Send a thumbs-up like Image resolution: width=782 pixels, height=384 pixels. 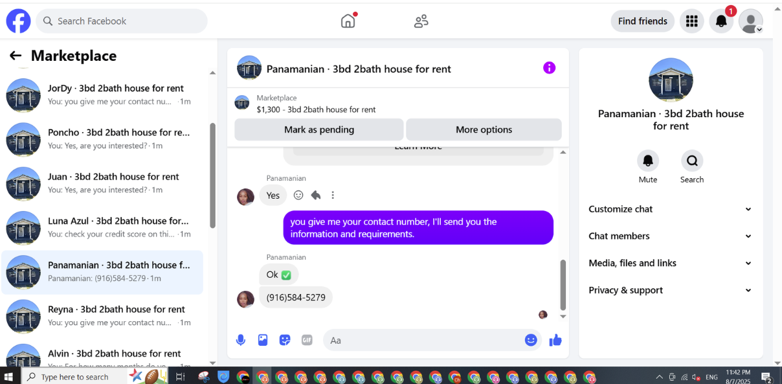click(x=555, y=340)
